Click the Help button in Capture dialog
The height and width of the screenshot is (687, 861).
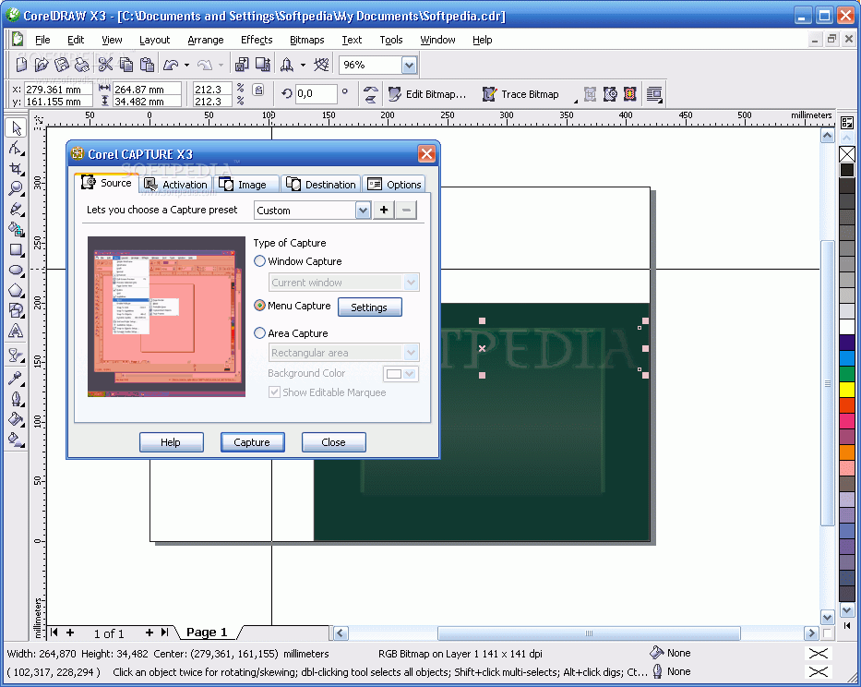[171, 442]
